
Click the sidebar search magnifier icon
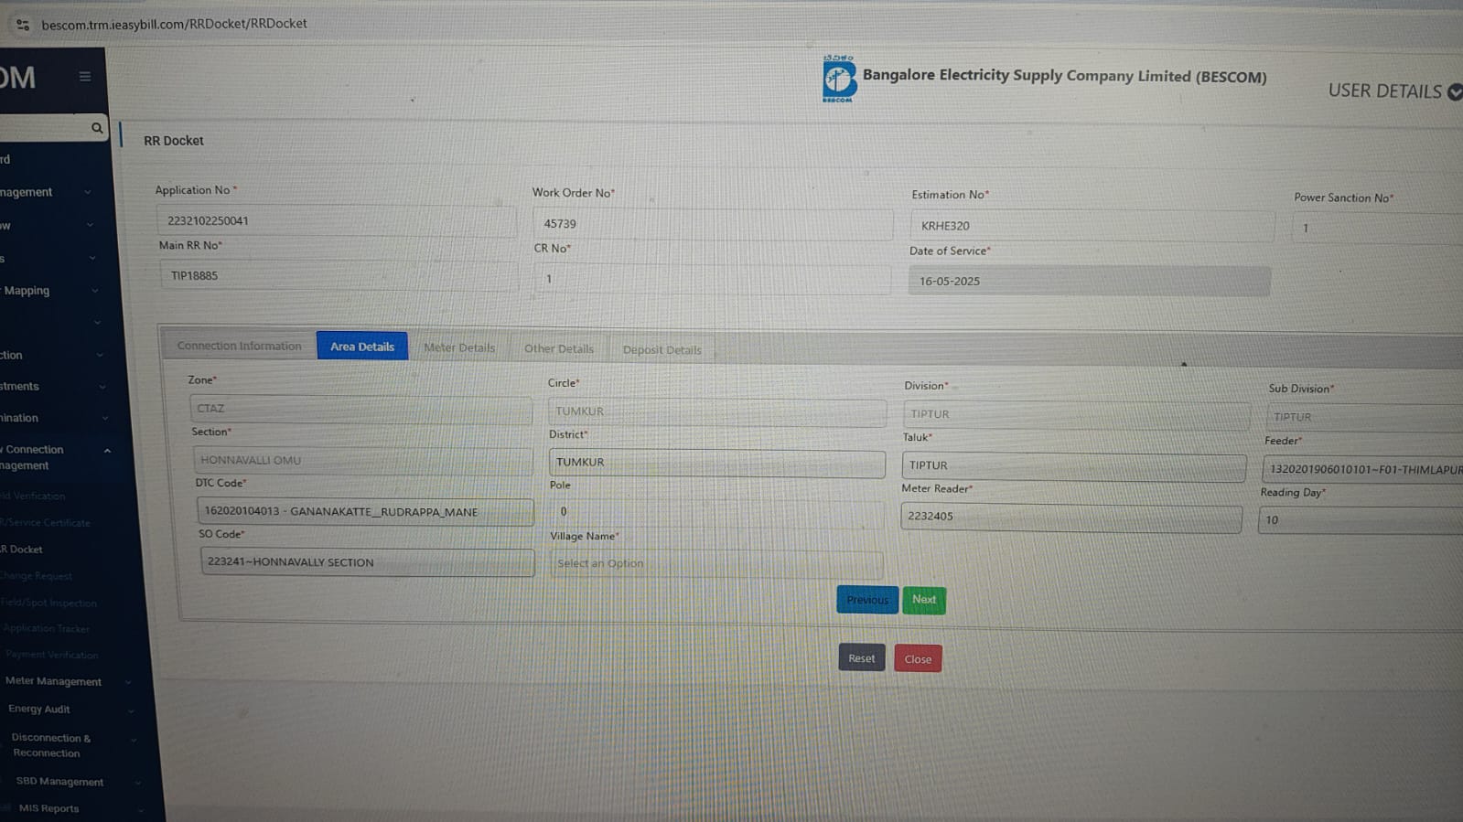coord(97,128)
